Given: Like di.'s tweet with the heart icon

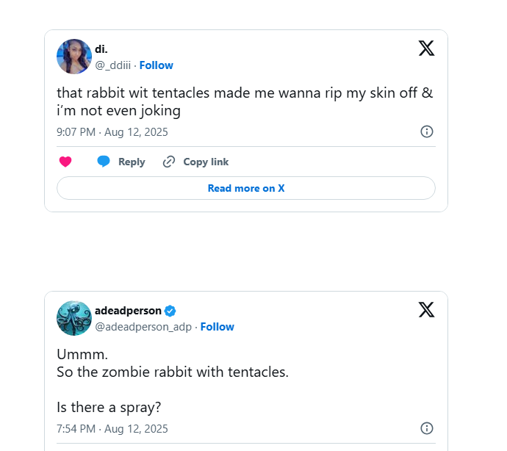Looking at the screenshot, I should pyautogui.click(x=65, y=162).
